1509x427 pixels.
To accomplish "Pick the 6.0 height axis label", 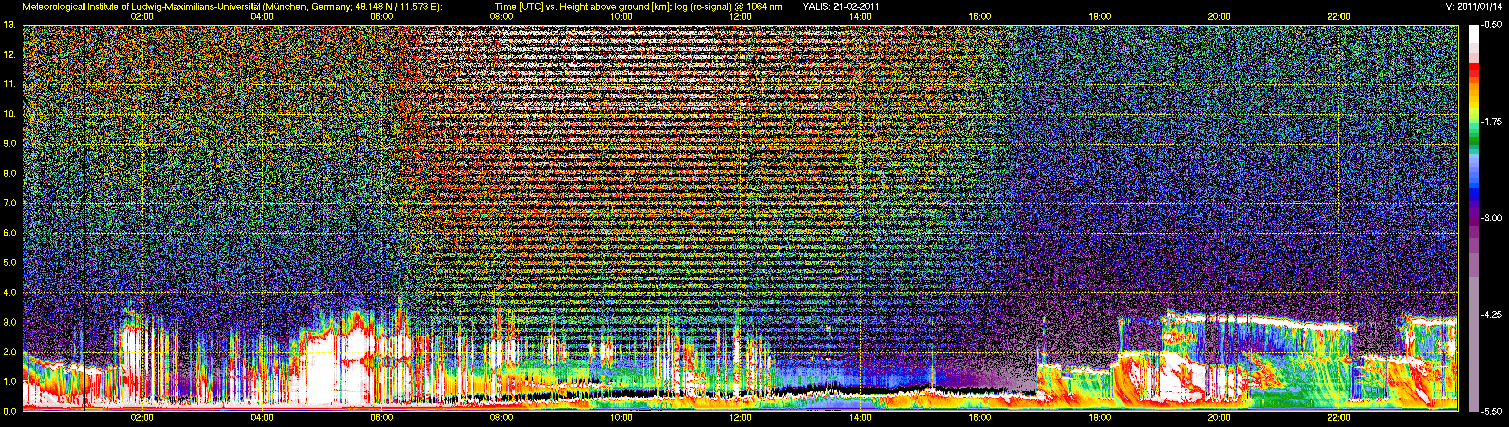I will [10, 233].
